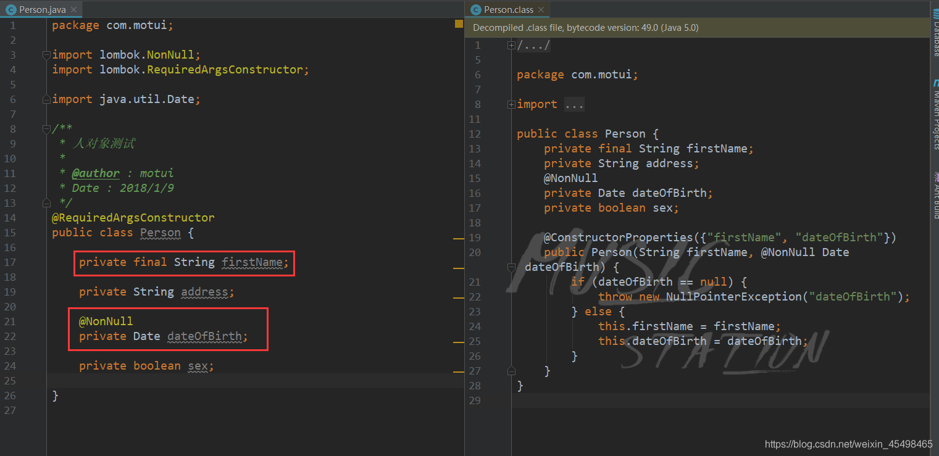This screenshot has width=939, height=456.
Task: Click 'this.firstName = firstName;' in Person.class
Action: click(690, 326)
